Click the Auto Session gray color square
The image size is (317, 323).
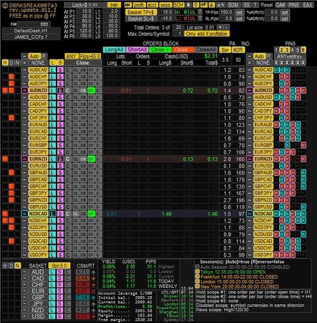pos(197,267)
